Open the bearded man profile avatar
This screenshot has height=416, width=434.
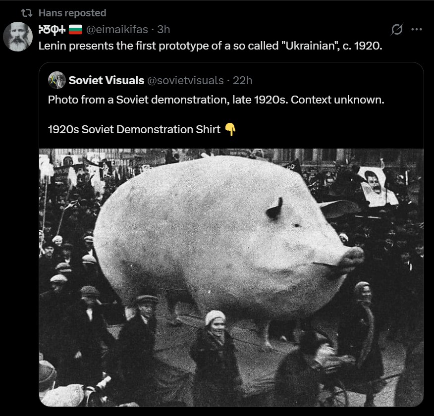(18, 37)
